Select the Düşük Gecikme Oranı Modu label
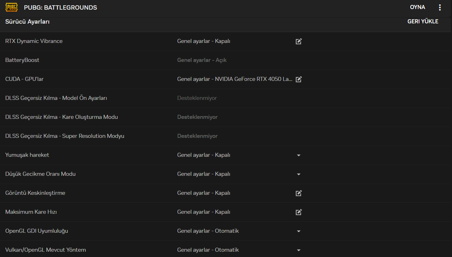The width and height of the screenshot is (452, 257). click(40, 174)
